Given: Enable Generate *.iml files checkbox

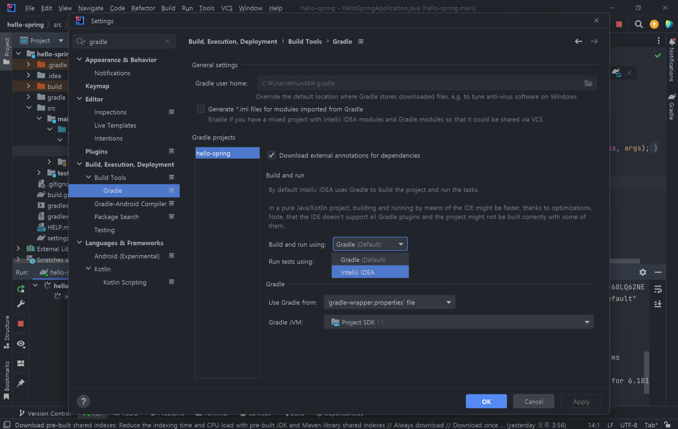Looking at the screenshot, I should pyautogui.click(x=201, y=109).
